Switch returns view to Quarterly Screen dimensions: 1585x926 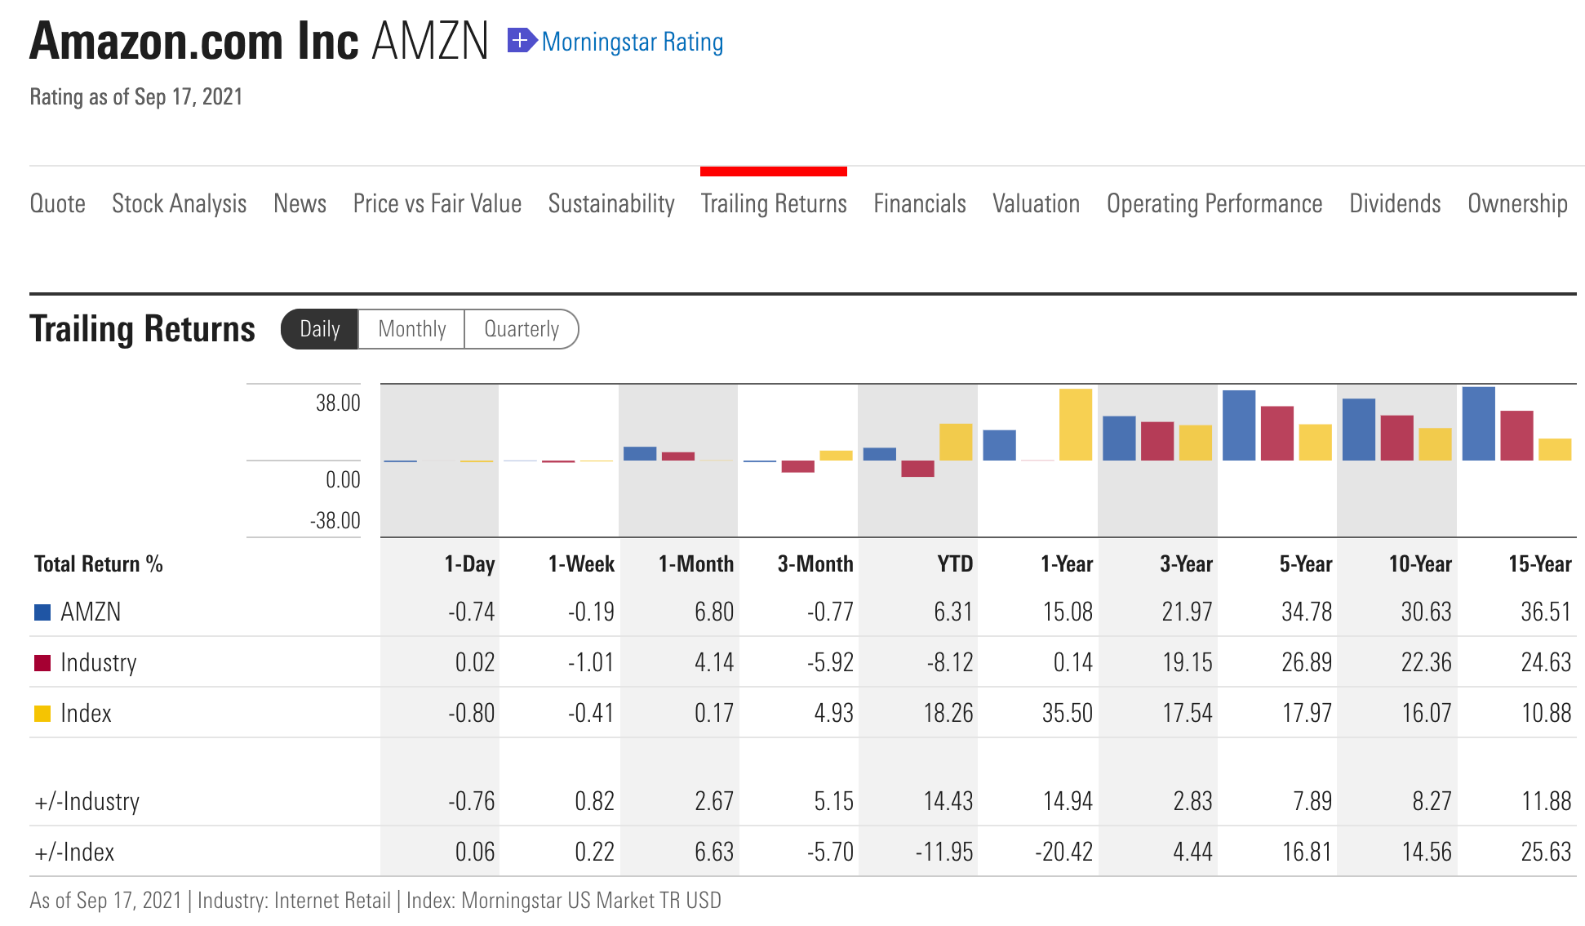522,329
